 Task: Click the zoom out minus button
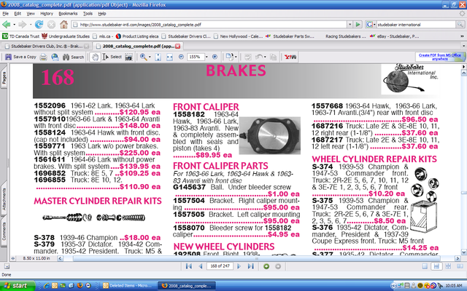(181, 57)
